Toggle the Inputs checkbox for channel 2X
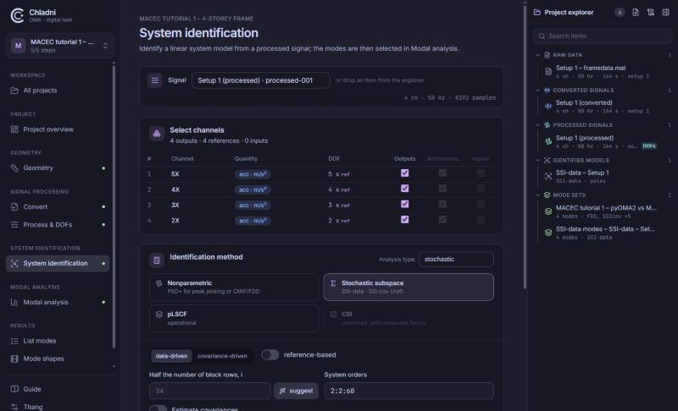 pos(481,220)
